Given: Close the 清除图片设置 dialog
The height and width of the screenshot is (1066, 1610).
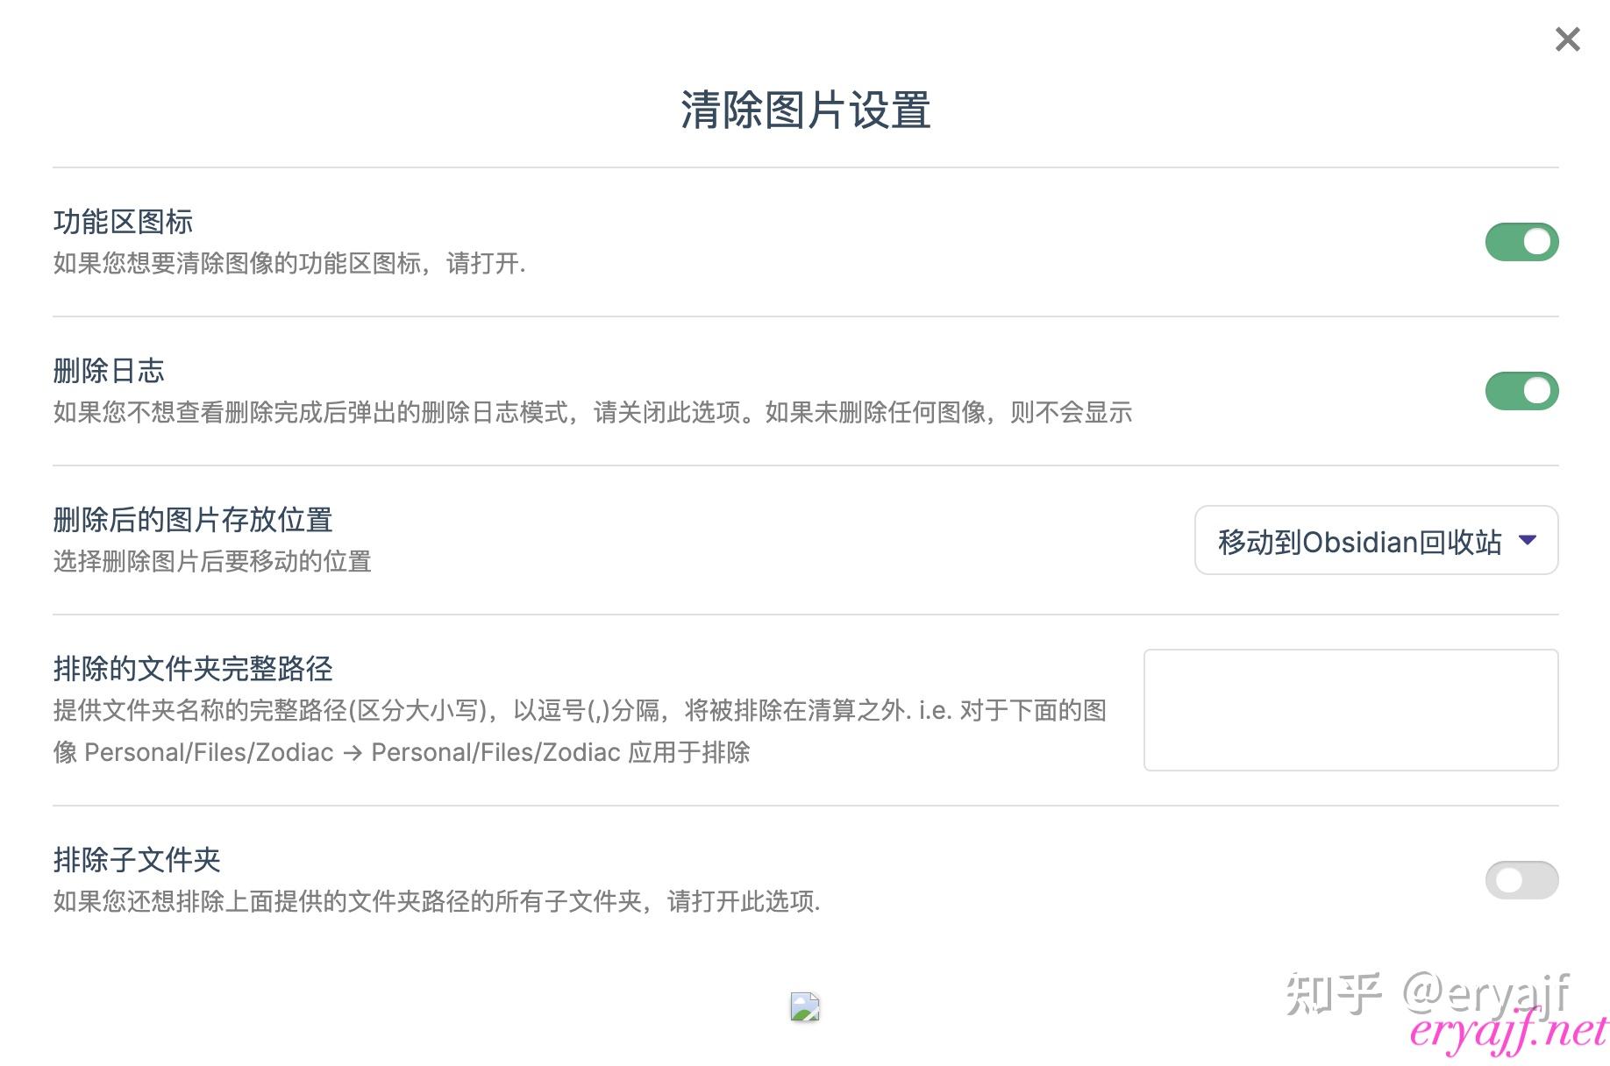Looking at the screenshot, I should (1566, 39).
